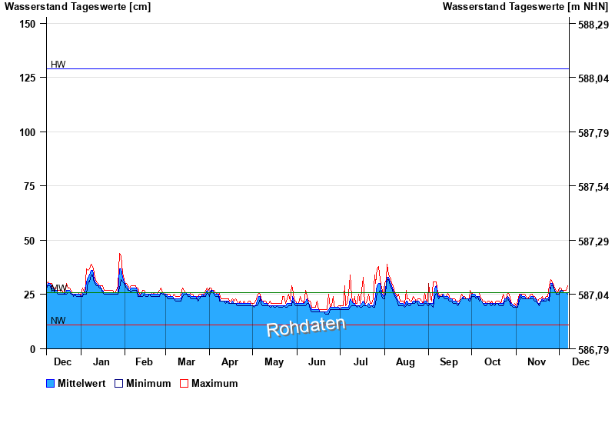Click the Rohdaten watermark text
Viewport: 615px width, 423px height.
tap(306, 327)
